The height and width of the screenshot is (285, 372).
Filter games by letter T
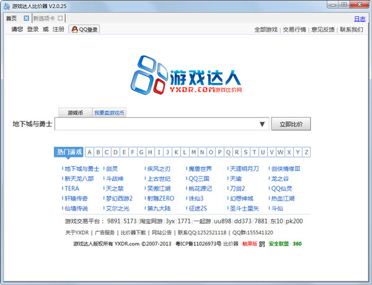pos(254,152)
